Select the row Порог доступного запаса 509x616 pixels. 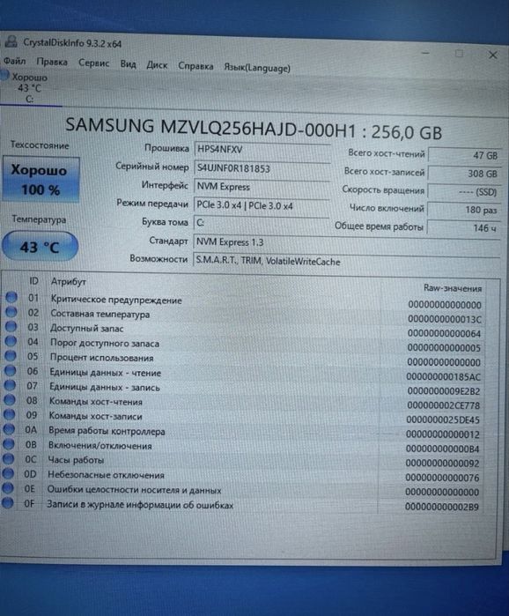(x=245, y=345)
